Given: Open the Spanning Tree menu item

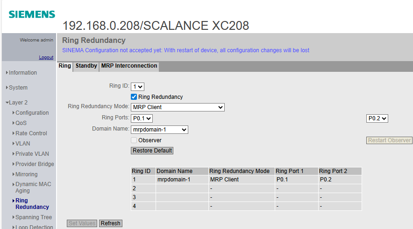Looking at the screenshot, I should click(33, 217).
